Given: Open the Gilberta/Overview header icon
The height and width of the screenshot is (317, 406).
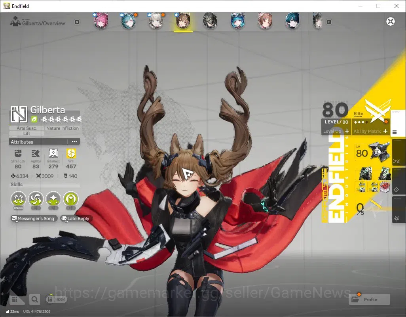Looking at the screenshot, I should tap(15, 21).
